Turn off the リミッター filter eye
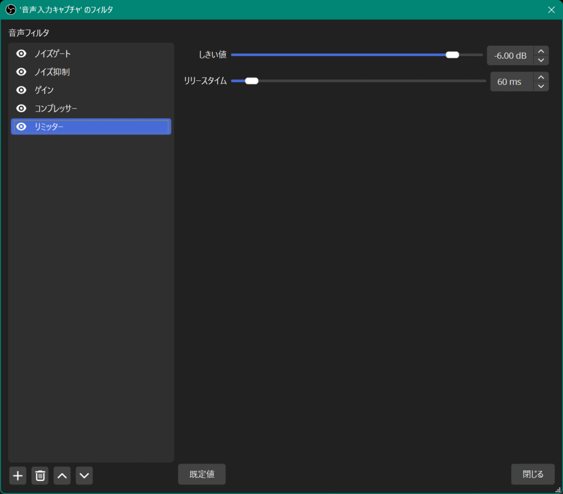 pos(21,127)
